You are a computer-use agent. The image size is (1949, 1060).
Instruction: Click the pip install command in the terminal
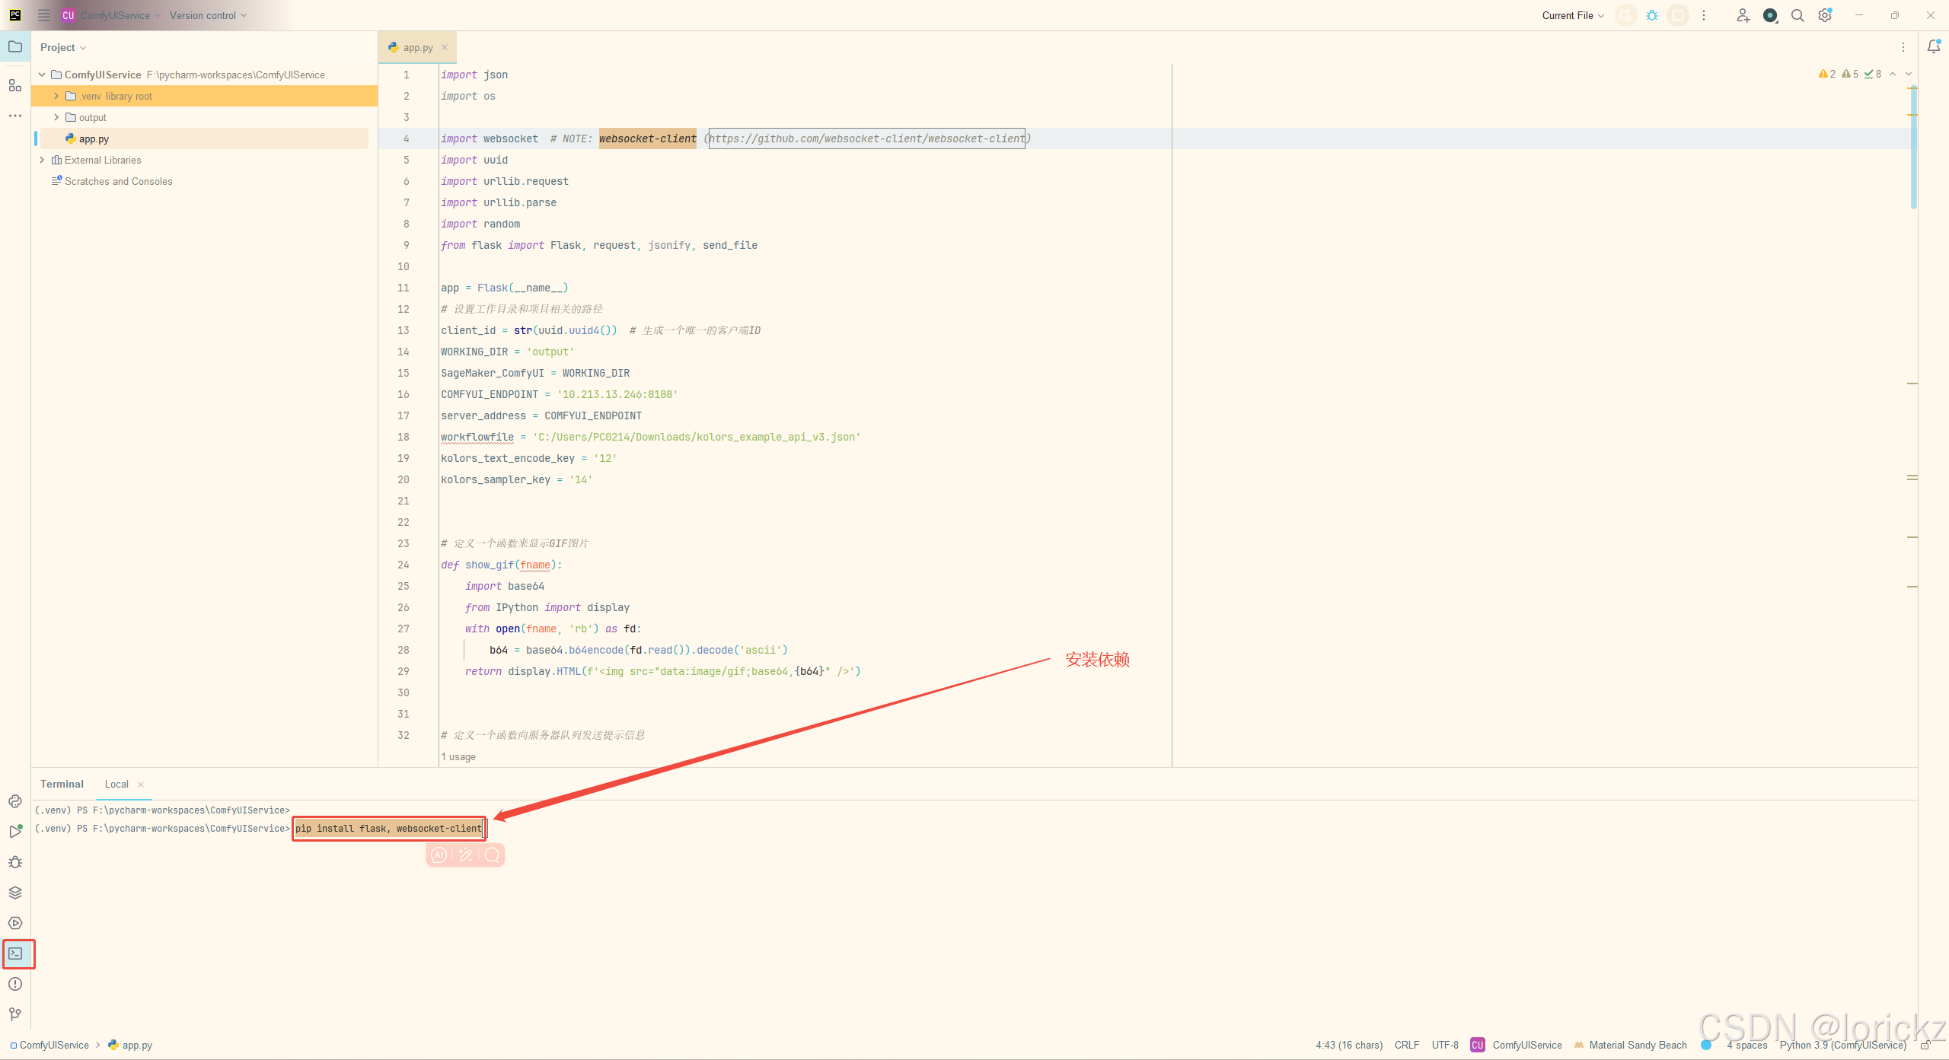click(388, 828)
